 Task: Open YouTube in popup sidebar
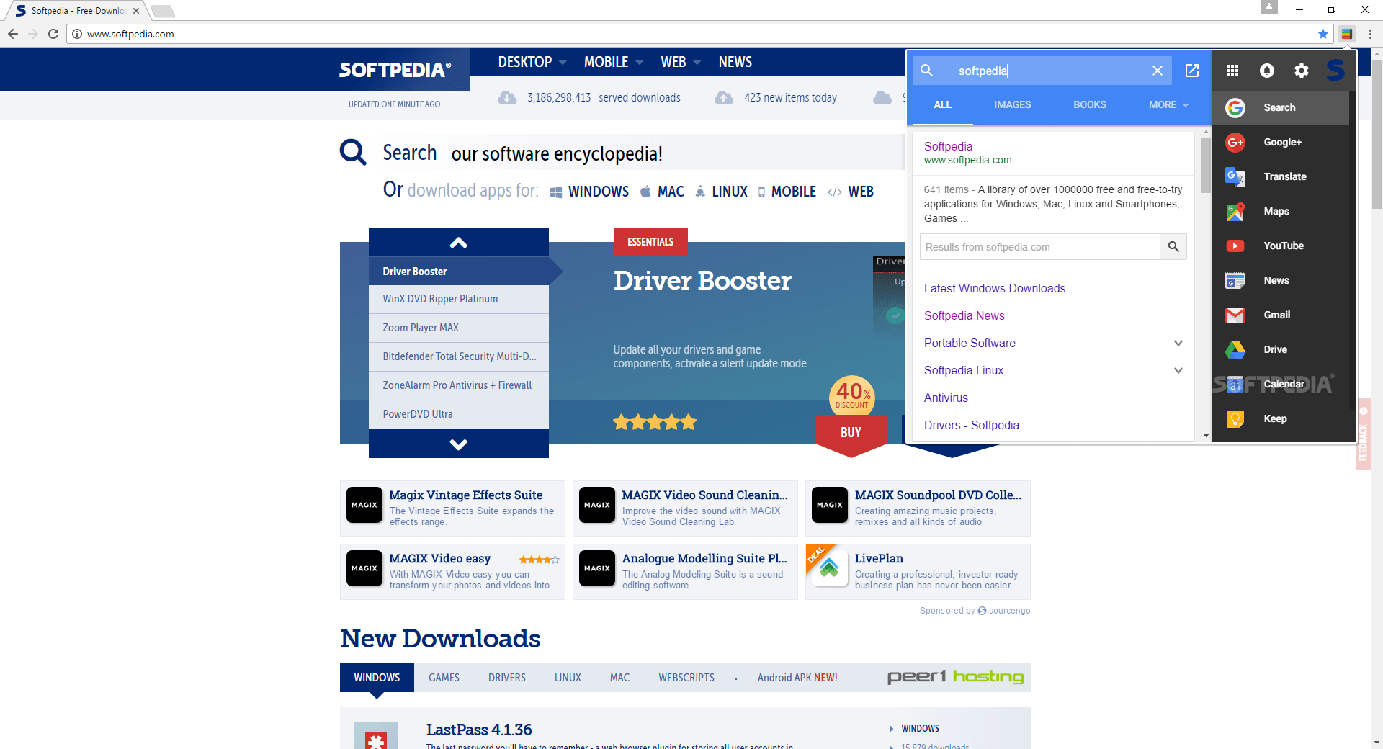(x=1281, y=246)
